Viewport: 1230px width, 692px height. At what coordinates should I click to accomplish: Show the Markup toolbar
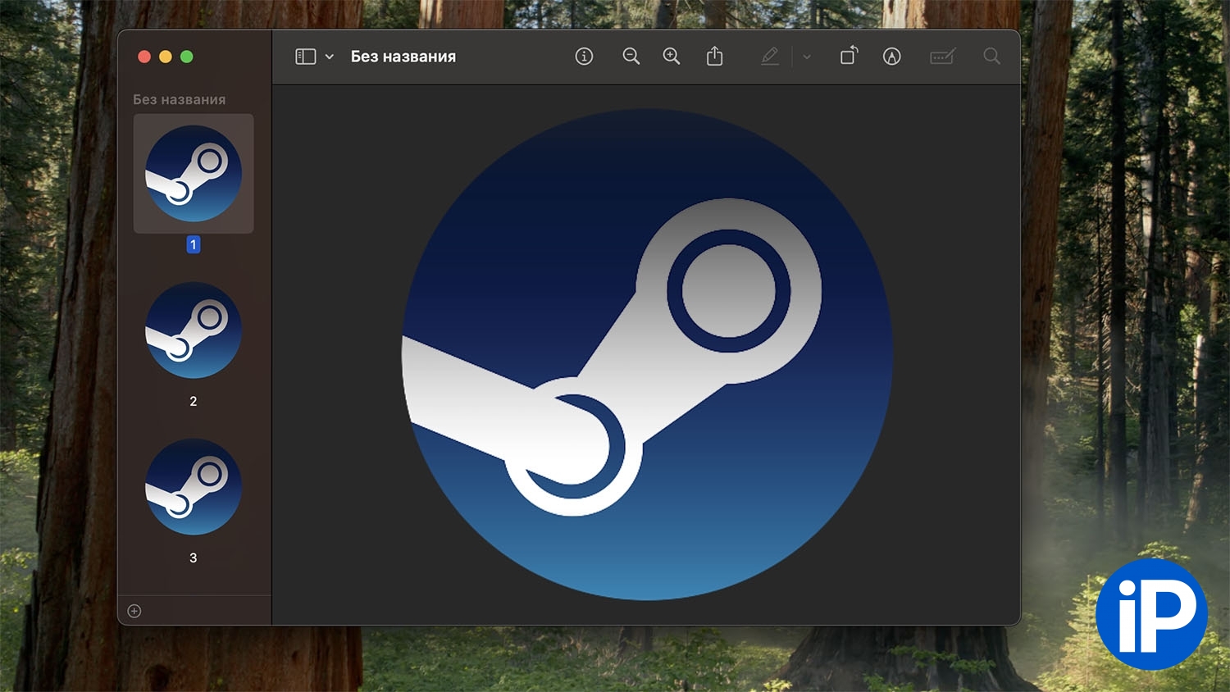[x=892, y=57]
